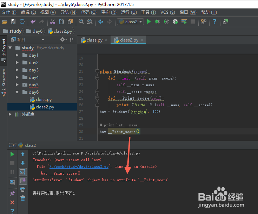Viewport: 258px width, 214px height.
Task: Expand the day3 folder
Action: [17, 70]
